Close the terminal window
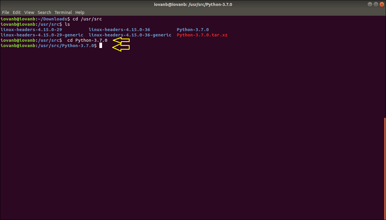 click(382, 4)
